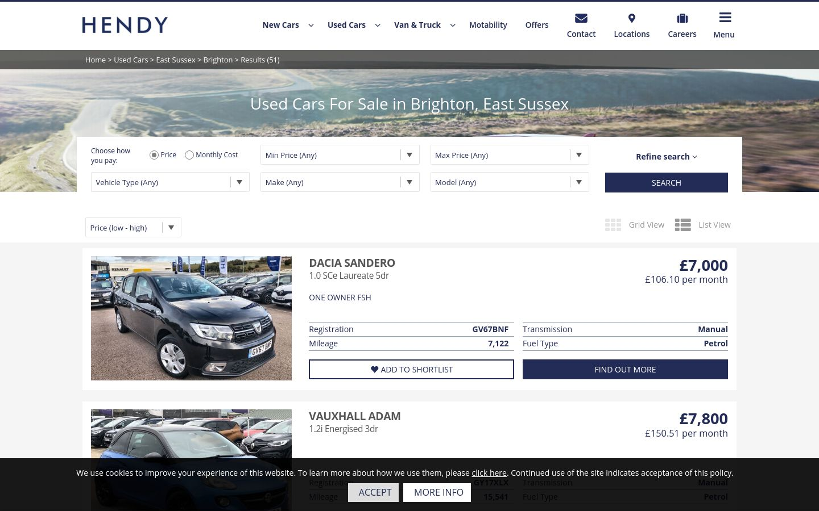This screenshot has width=819, height=511.
Task: Accept the cookie policy
Action: tap(373, 492)
